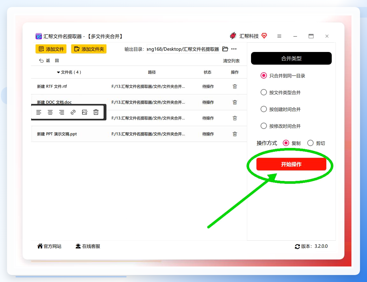Click the 操作 column header

(235, 72)
